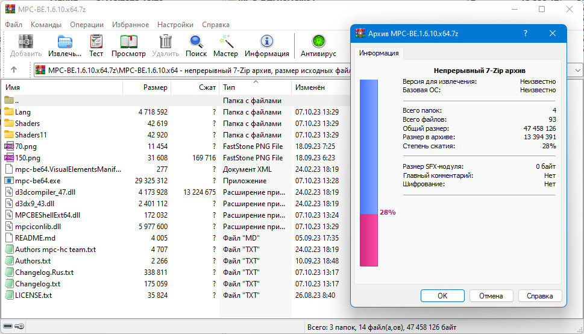Click the status bar total 47 458 126 байт

click(x=432, y=327)
